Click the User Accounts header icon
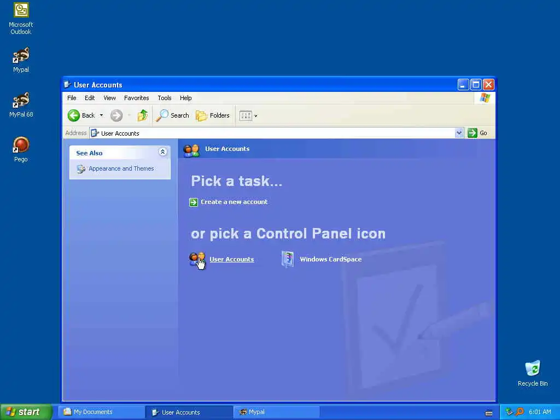Viewport: 560px width, 420px height. [191, 150]
